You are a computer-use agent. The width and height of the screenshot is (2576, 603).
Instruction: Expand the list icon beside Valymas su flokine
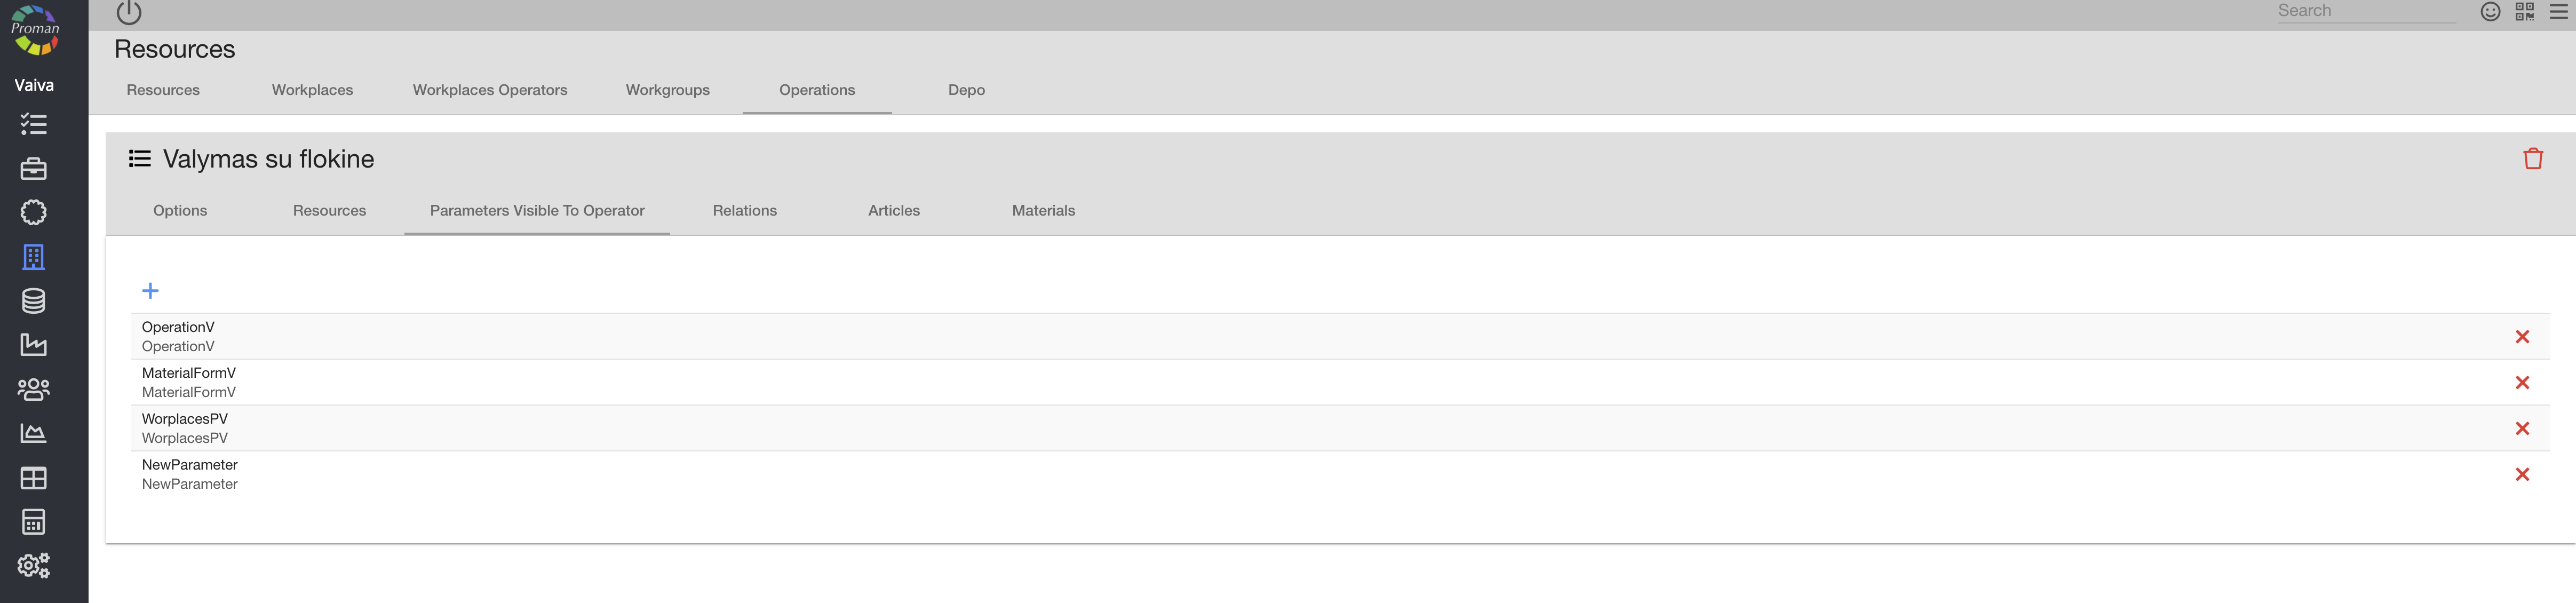coord(140,159)
